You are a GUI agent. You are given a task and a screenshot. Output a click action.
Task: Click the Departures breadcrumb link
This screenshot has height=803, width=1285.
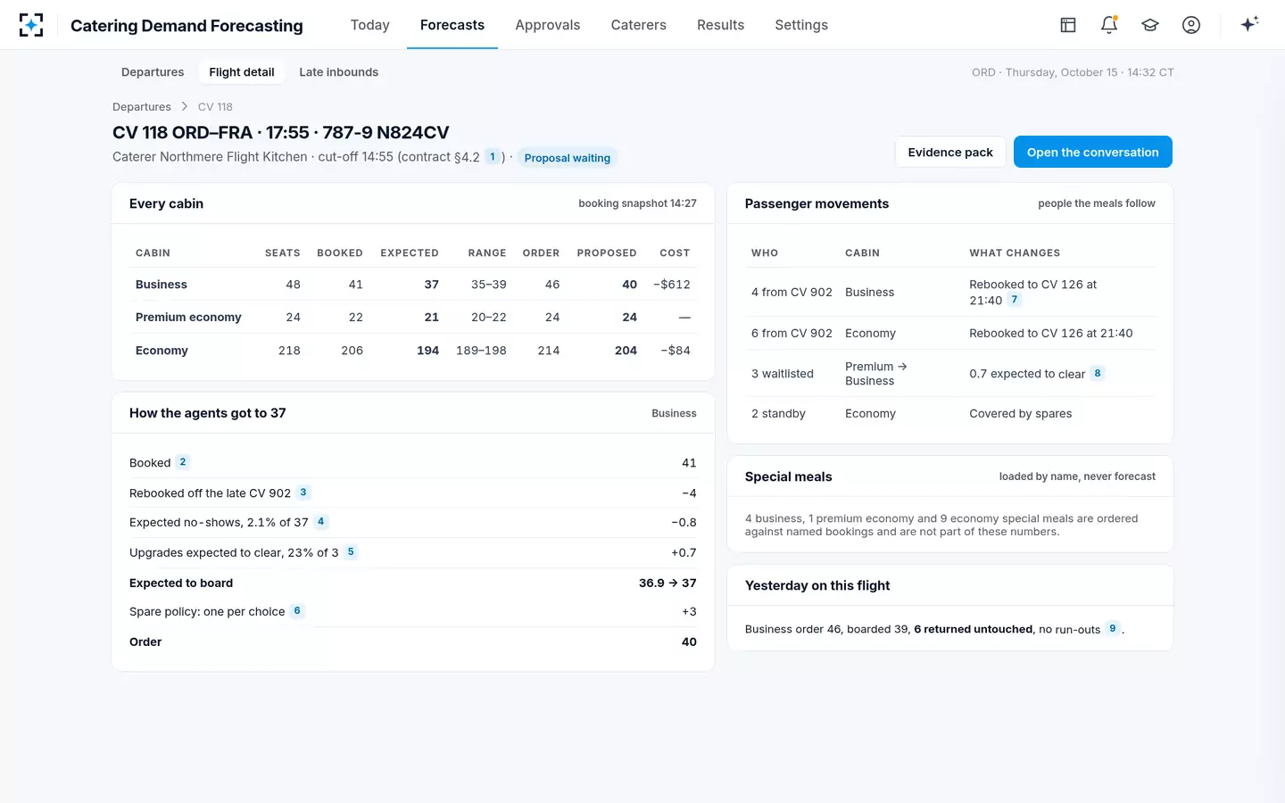(142, 107)
